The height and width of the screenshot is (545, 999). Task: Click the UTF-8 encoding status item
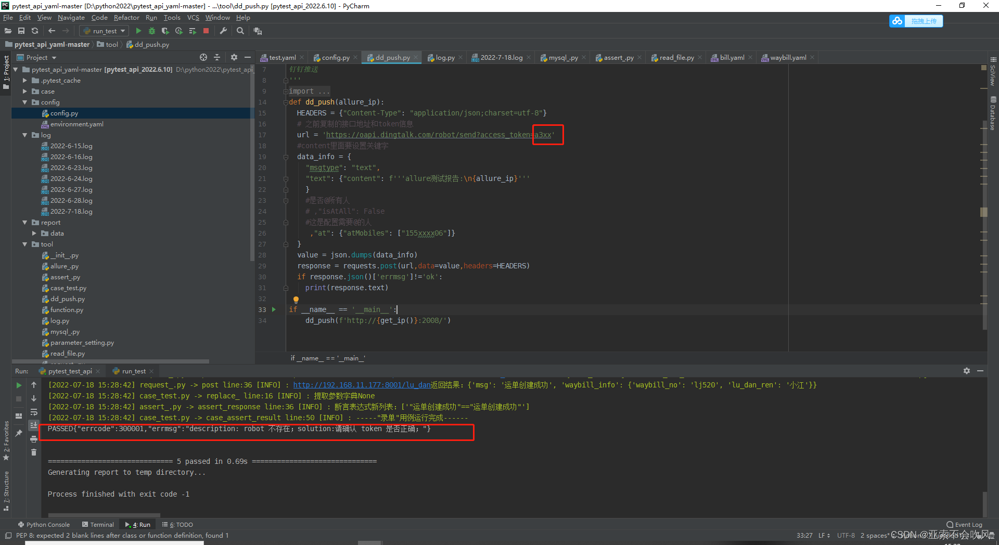[846, 535]
